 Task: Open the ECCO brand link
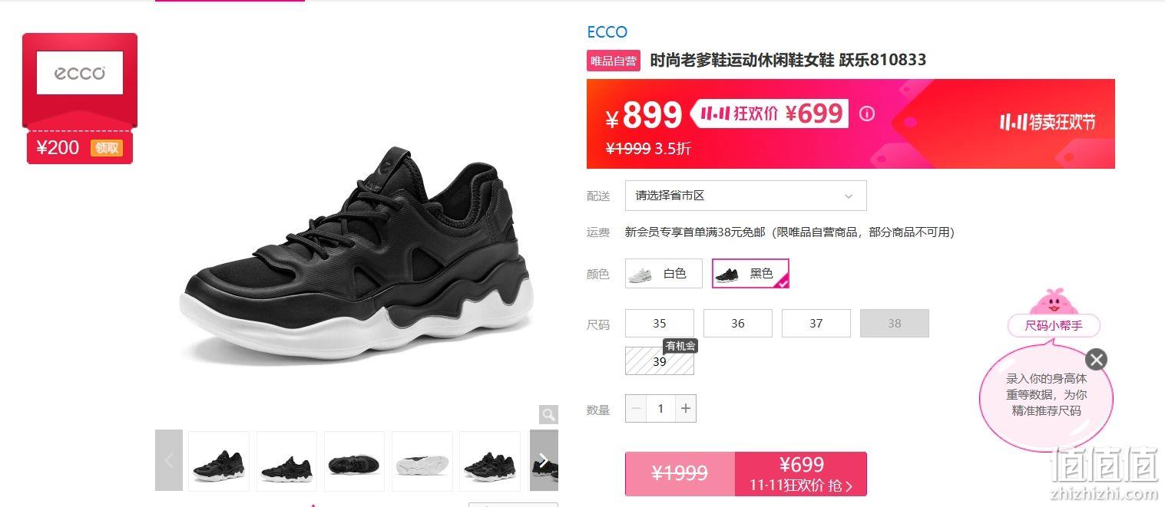607,32
